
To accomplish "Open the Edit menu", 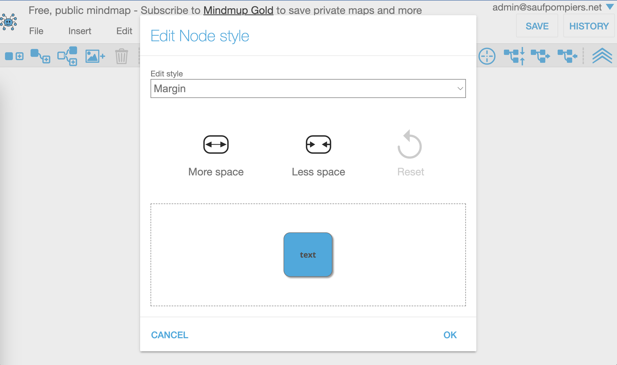I will click(x=124, y=31).
